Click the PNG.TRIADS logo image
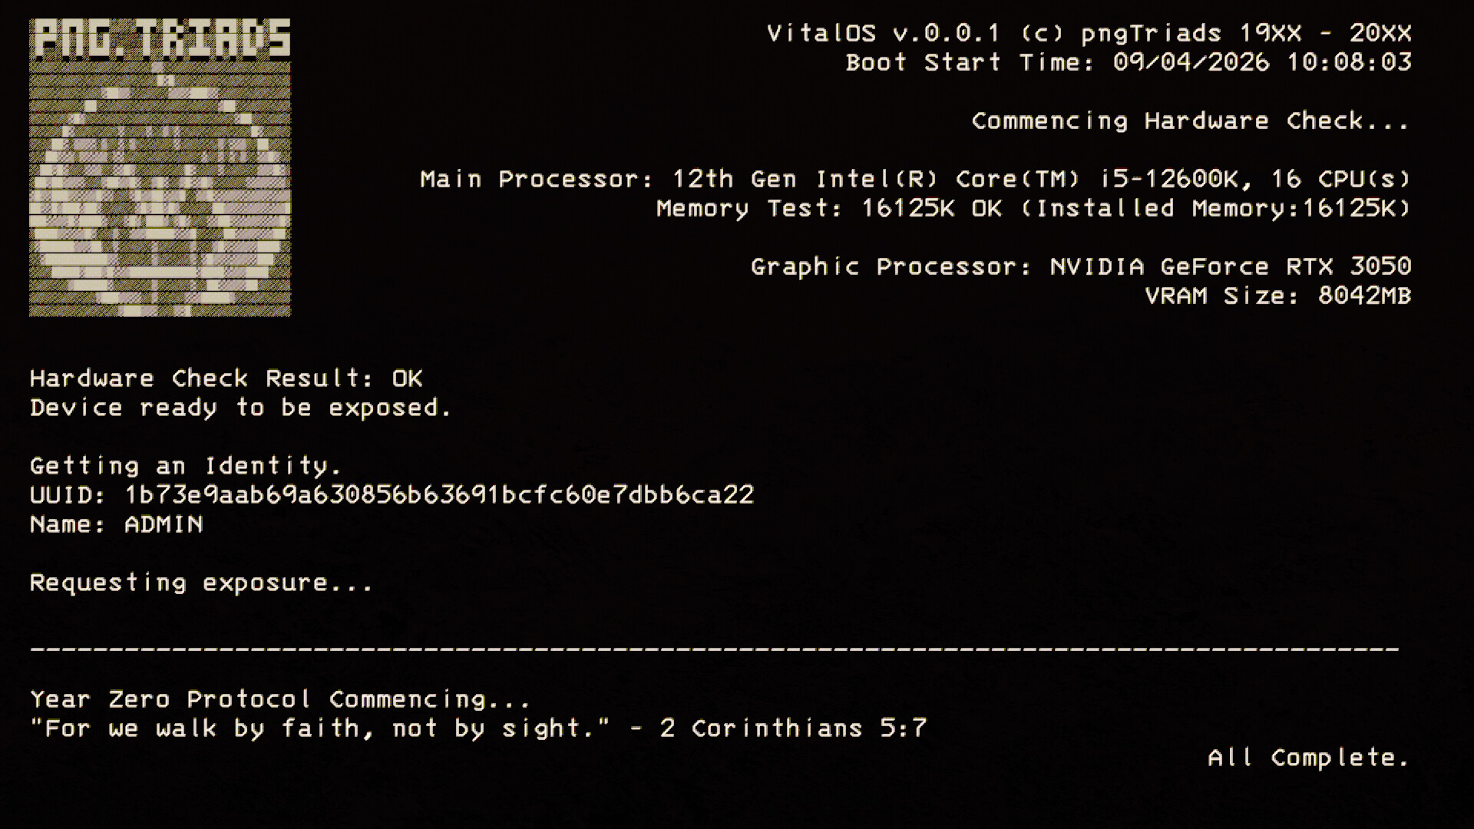The image size is (1474, 829). (x=160, y=188)
